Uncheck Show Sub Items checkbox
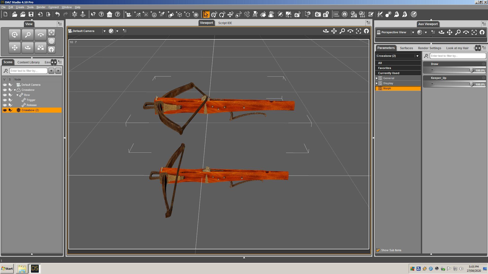488x274 pixels. (x=378, y=250)
